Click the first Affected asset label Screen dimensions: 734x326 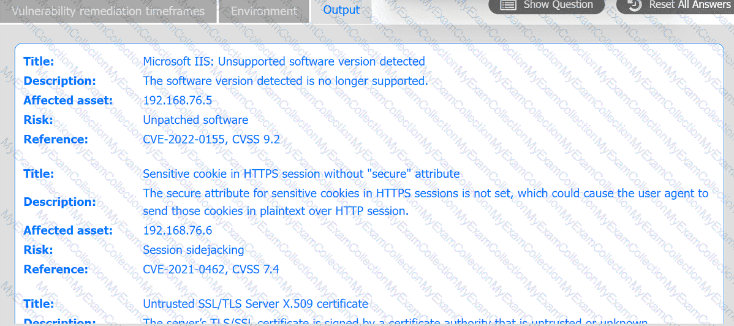tap(68, 100)
